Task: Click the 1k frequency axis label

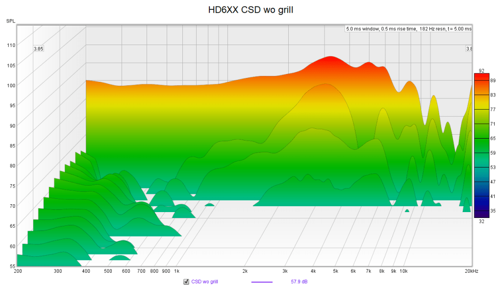Action: tap(176, 271)
